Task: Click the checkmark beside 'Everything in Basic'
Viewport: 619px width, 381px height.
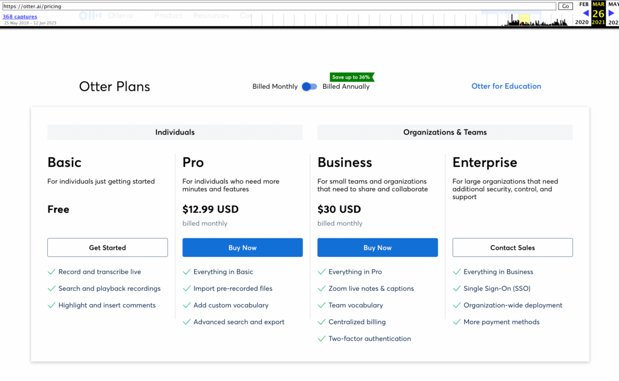Action: pos(186,272)
